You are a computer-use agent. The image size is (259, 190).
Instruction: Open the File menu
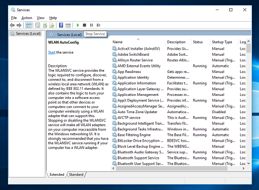[14, 18]
